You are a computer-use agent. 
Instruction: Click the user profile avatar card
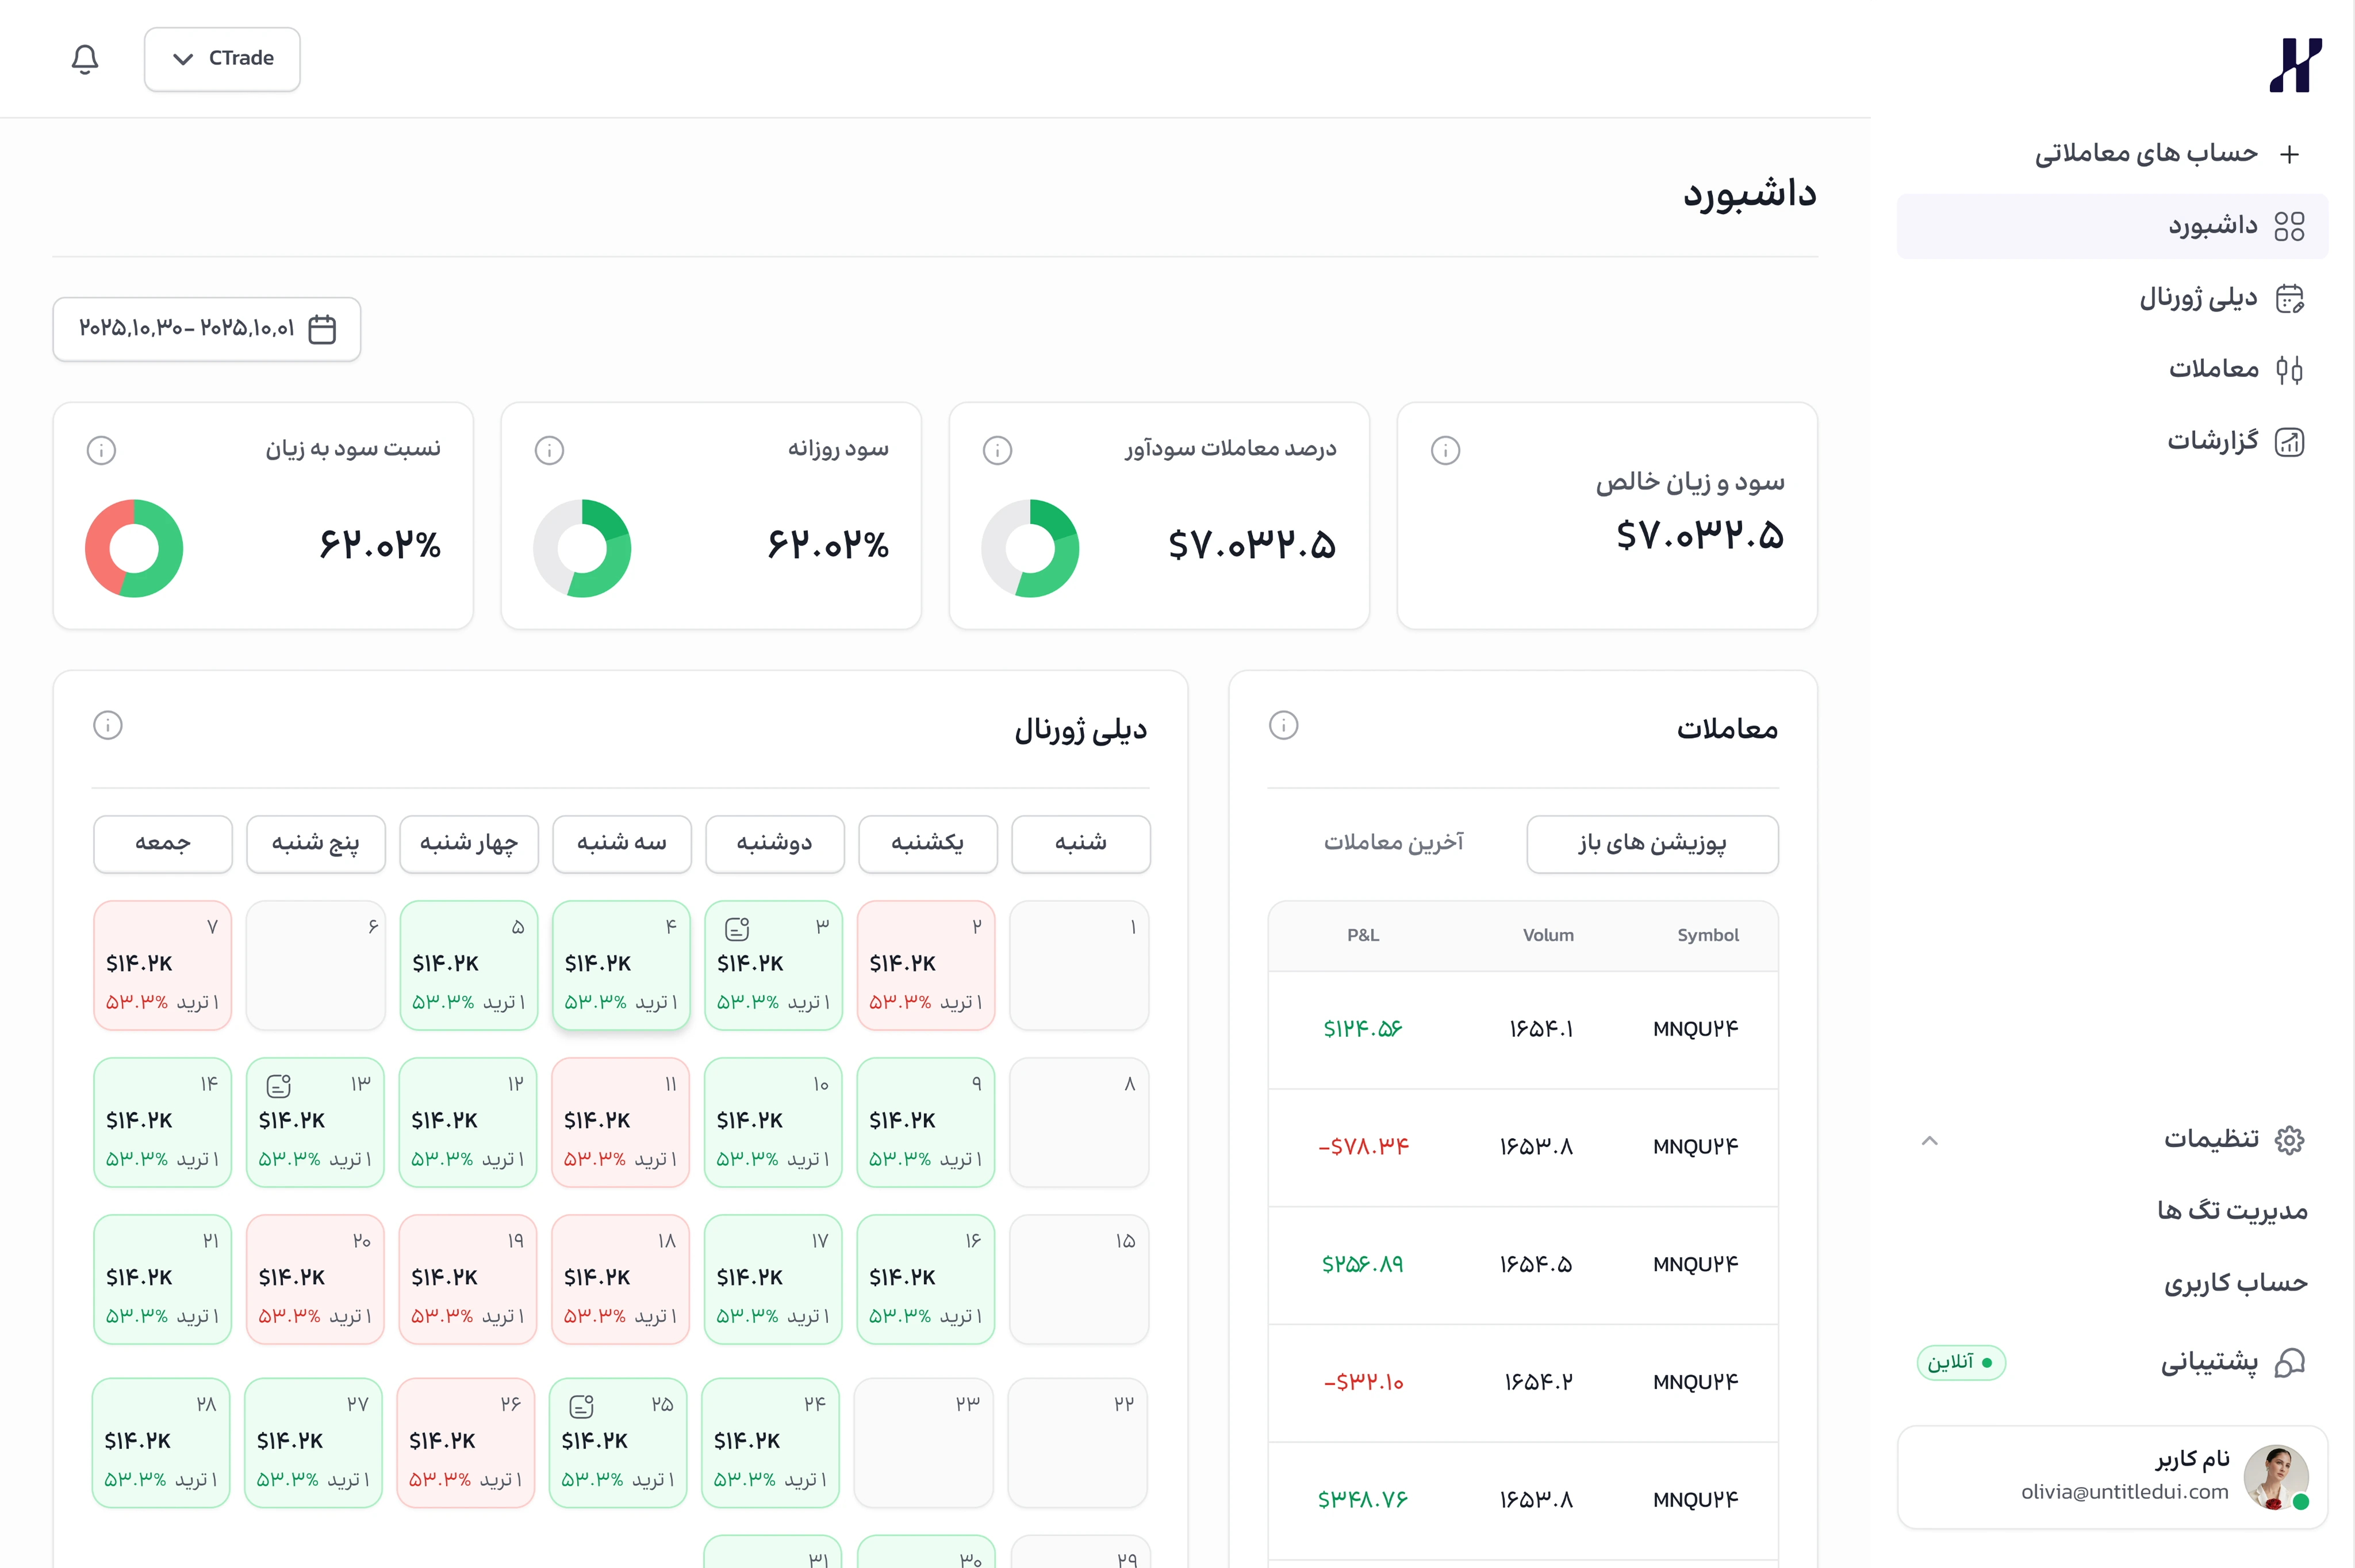click(2112, 1476)
